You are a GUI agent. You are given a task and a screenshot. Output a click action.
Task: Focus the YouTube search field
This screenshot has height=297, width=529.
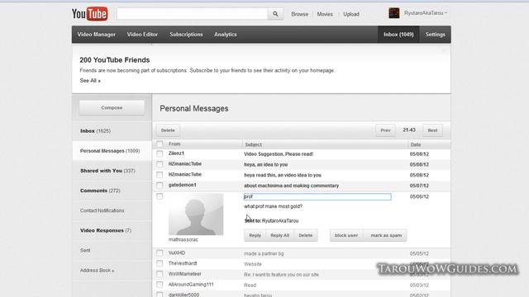point(193,14)
